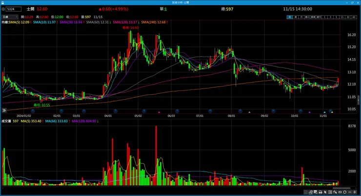Click the MA(120) 604.90 volume label
Image resolution: width=361 pixels, height=196 pixels.
pos(84,121)
